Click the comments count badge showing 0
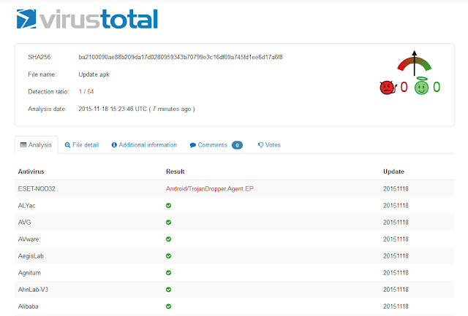Image resolution: width=468 pixels, height=316 pixels. pyautogui.click(x=237, y=145)
